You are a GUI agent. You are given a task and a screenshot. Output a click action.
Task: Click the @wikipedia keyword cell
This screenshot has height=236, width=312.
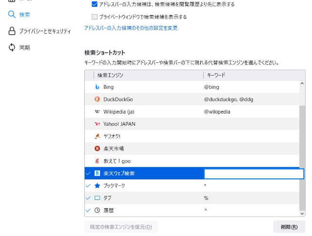(217, 112)
